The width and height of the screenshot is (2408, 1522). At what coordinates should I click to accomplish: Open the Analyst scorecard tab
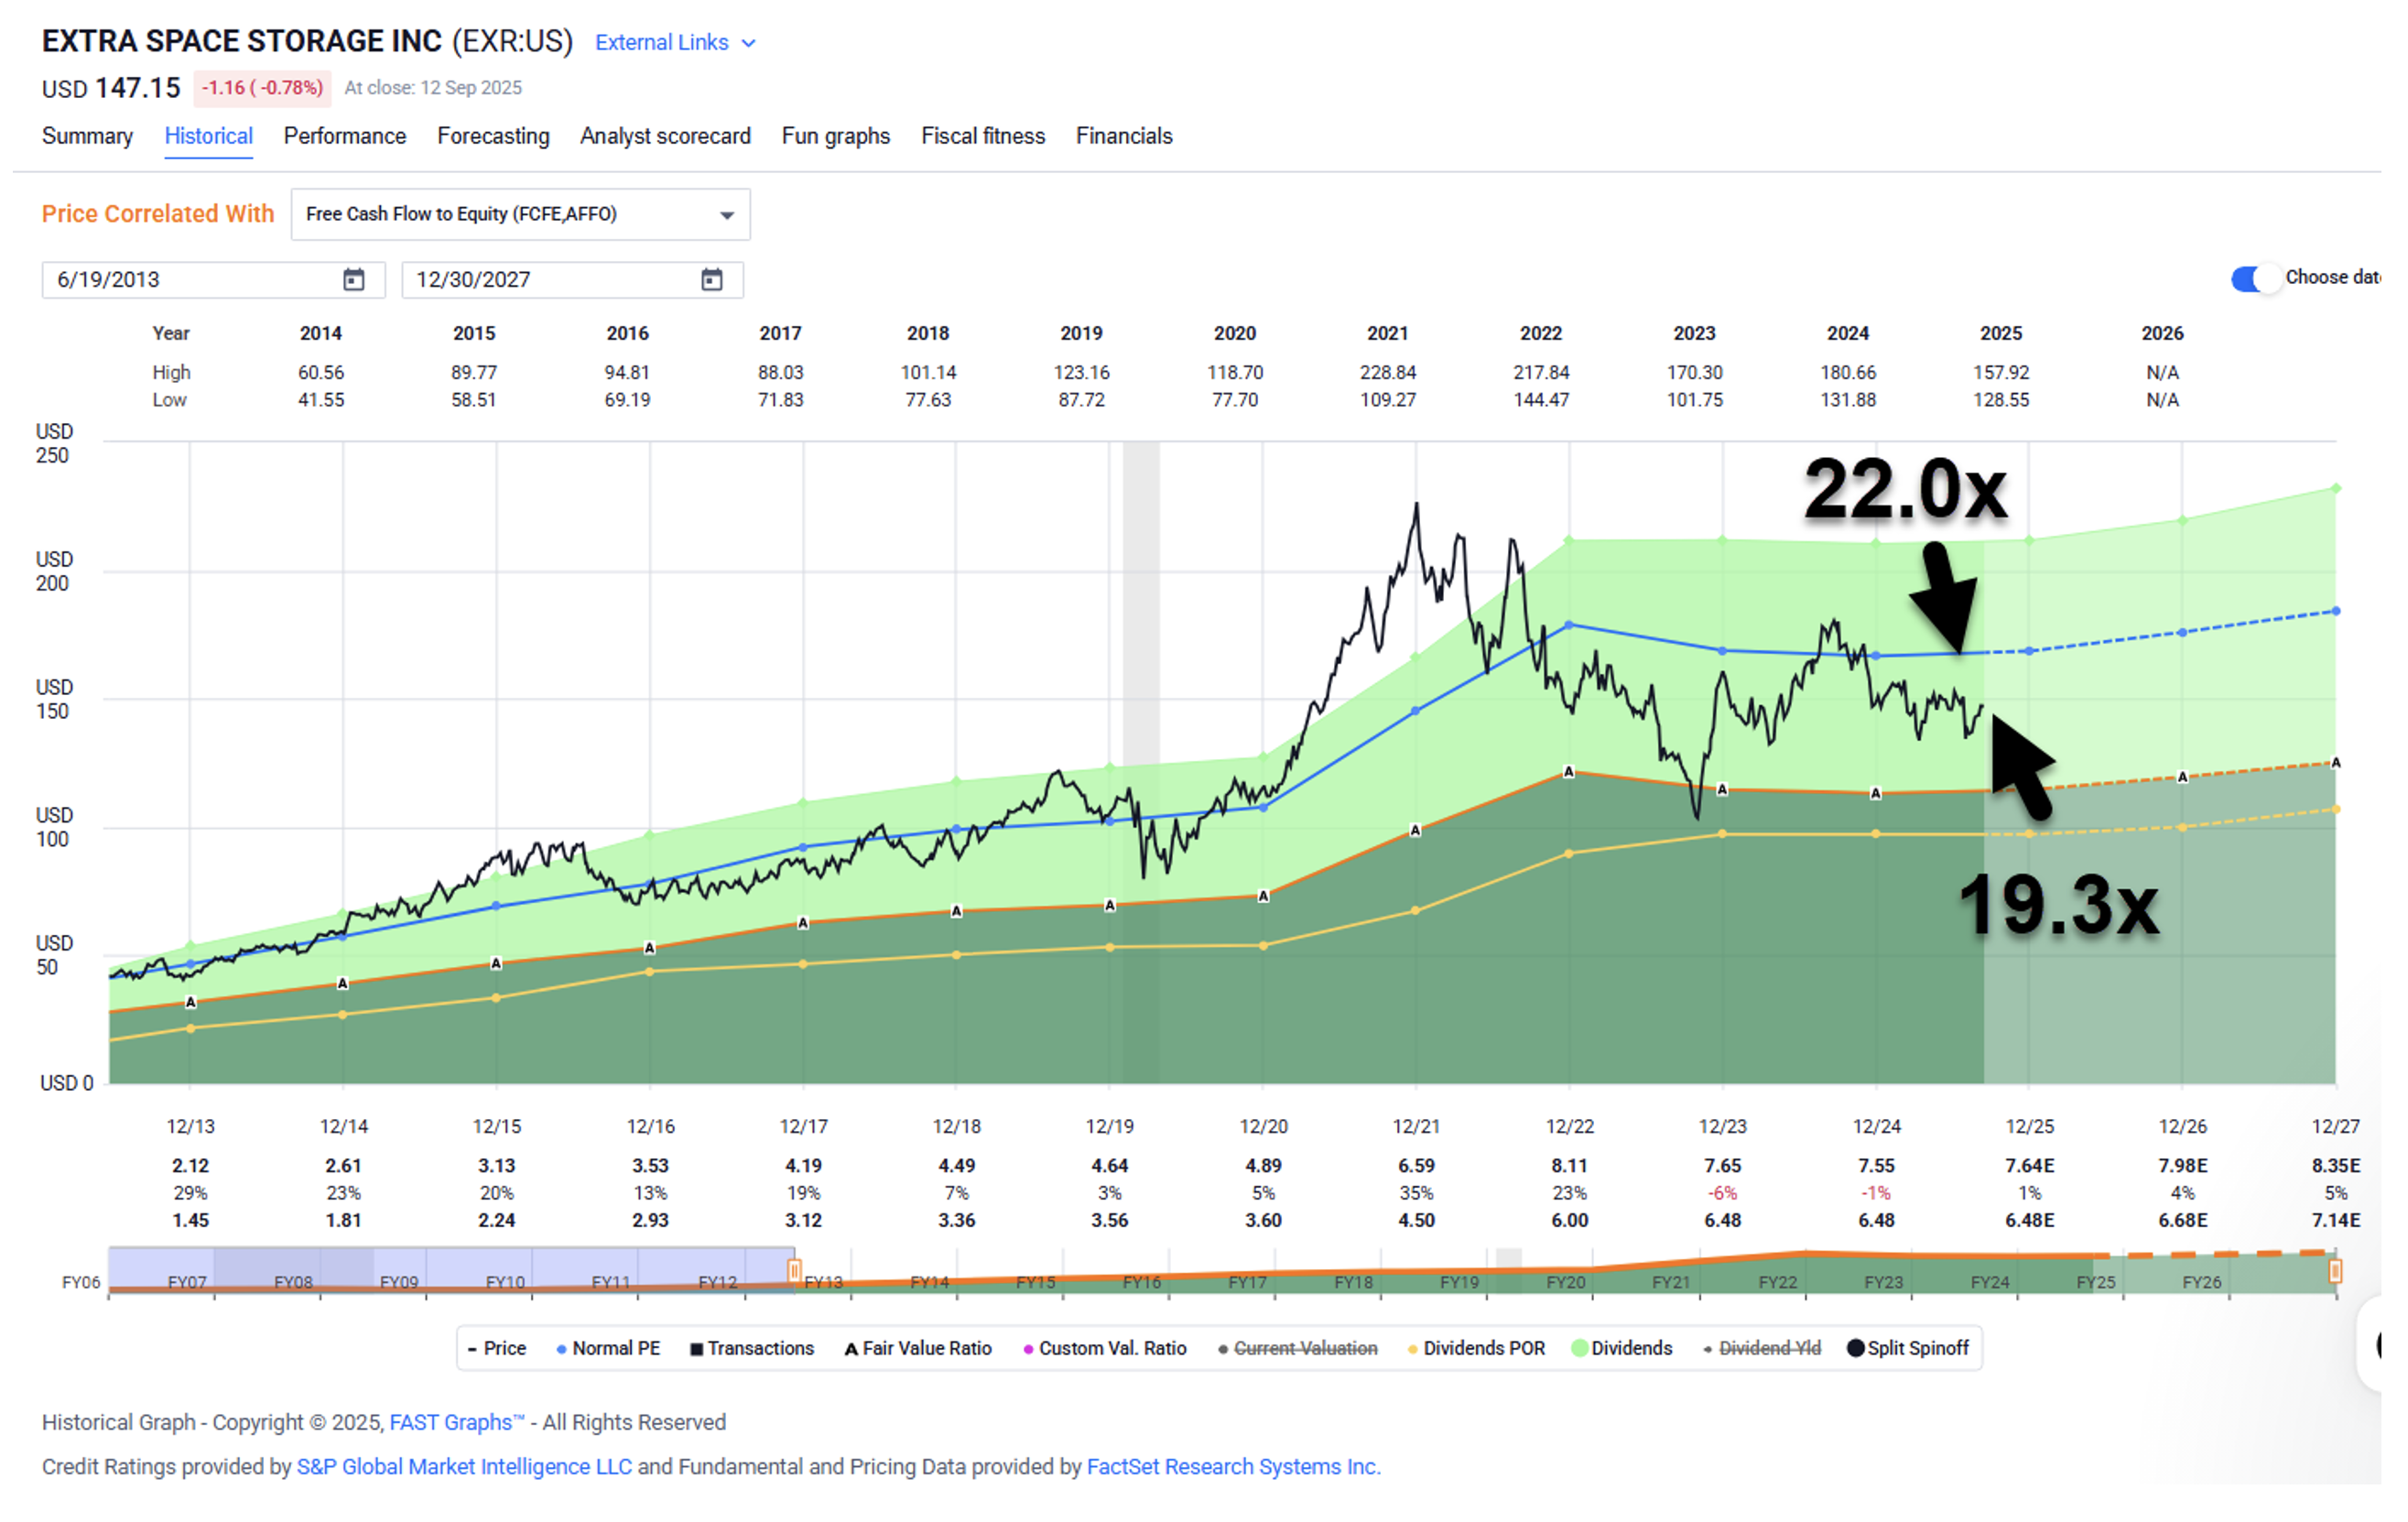(x=665, y=136)
